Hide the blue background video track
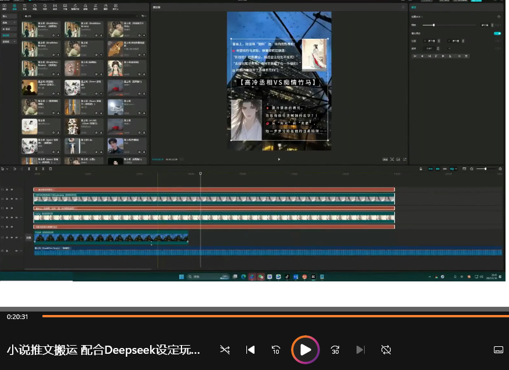Screen dimensions: 509x370 point(12,238)
